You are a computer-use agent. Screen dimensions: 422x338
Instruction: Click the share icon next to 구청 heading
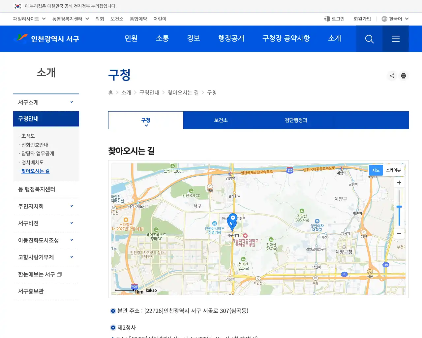point(392,76)
